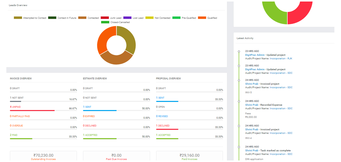Image resolution: width=341 pixels, height=162 pixels.
Task: Click the red Unpaid progress bar
Action: pos(32,111)
